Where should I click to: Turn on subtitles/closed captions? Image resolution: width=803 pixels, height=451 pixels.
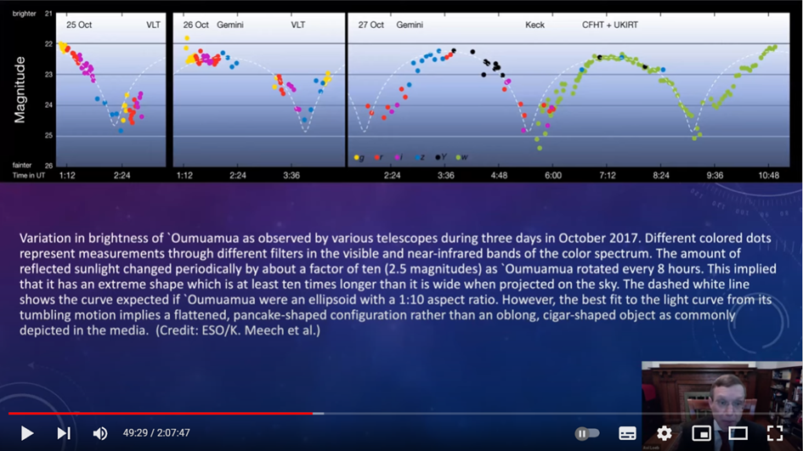pos(627,433)
